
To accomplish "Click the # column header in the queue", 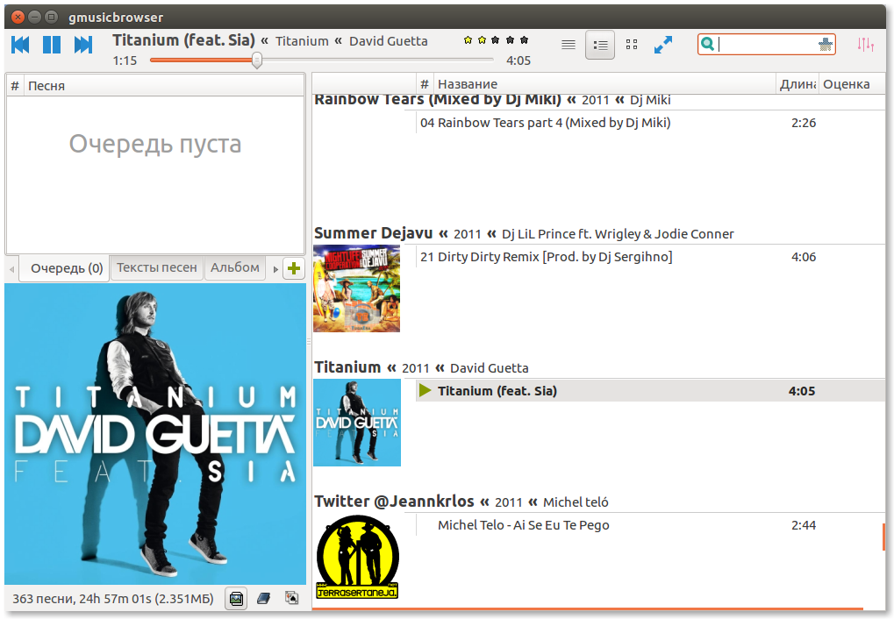I will [x=15, y=86].
